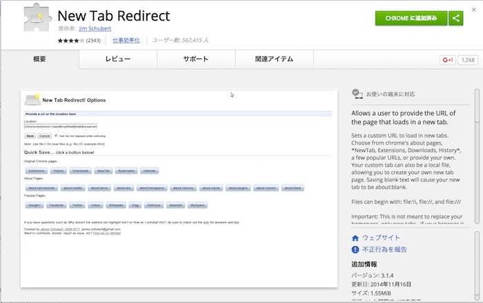Screen dimensions: 483x303
Task: Click the ユーザー数: 567,415 人 text
Action: point(181,40)
